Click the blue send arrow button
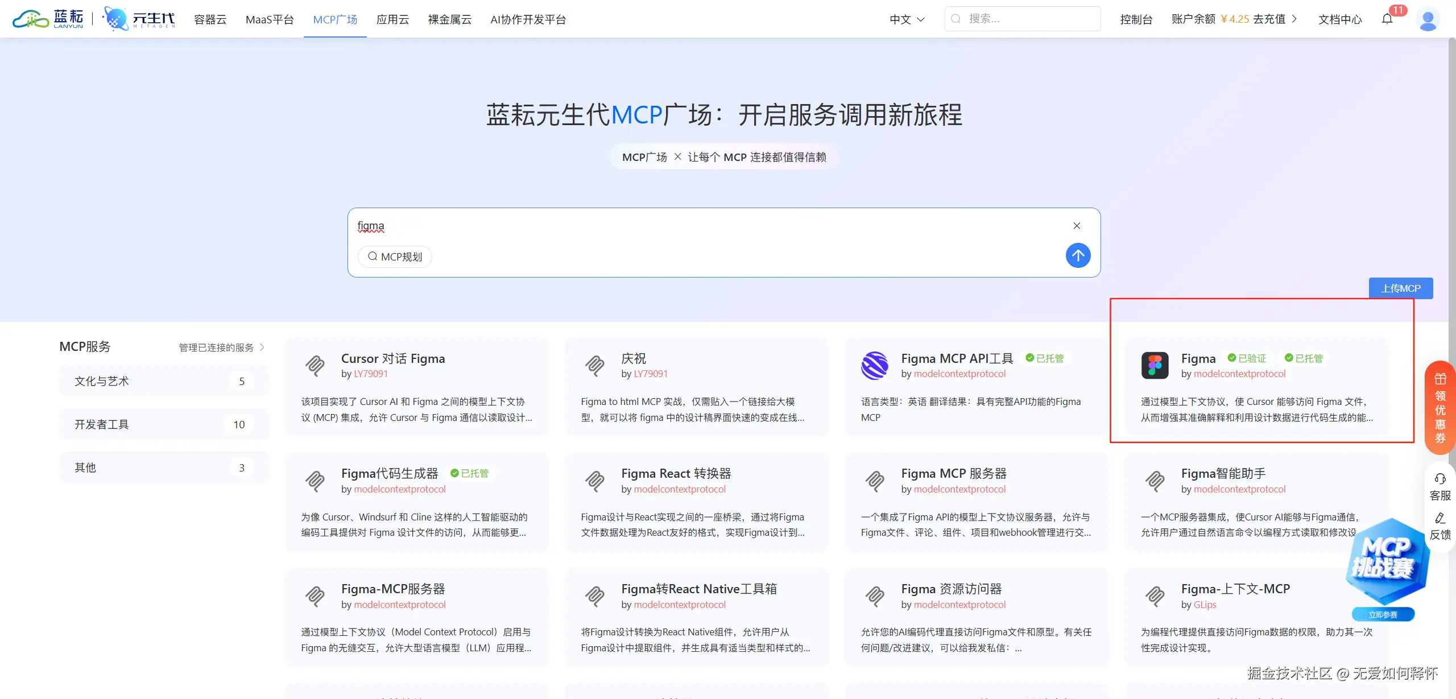 pyautogui.click(x=1078, y=255)
